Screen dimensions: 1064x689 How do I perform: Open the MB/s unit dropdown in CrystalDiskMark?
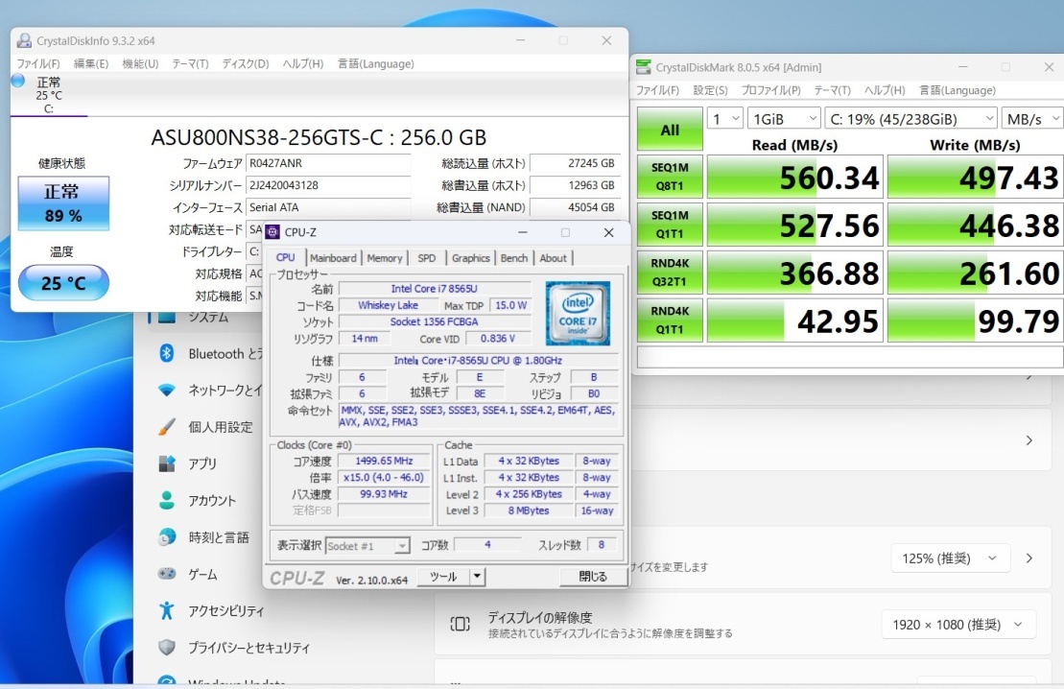1032,119
